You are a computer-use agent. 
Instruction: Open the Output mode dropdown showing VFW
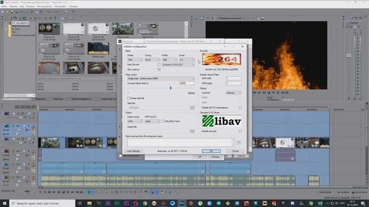click(x=135, y=121)
